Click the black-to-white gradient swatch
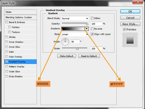Screen dimensions: 145x109 click(73, 29)
